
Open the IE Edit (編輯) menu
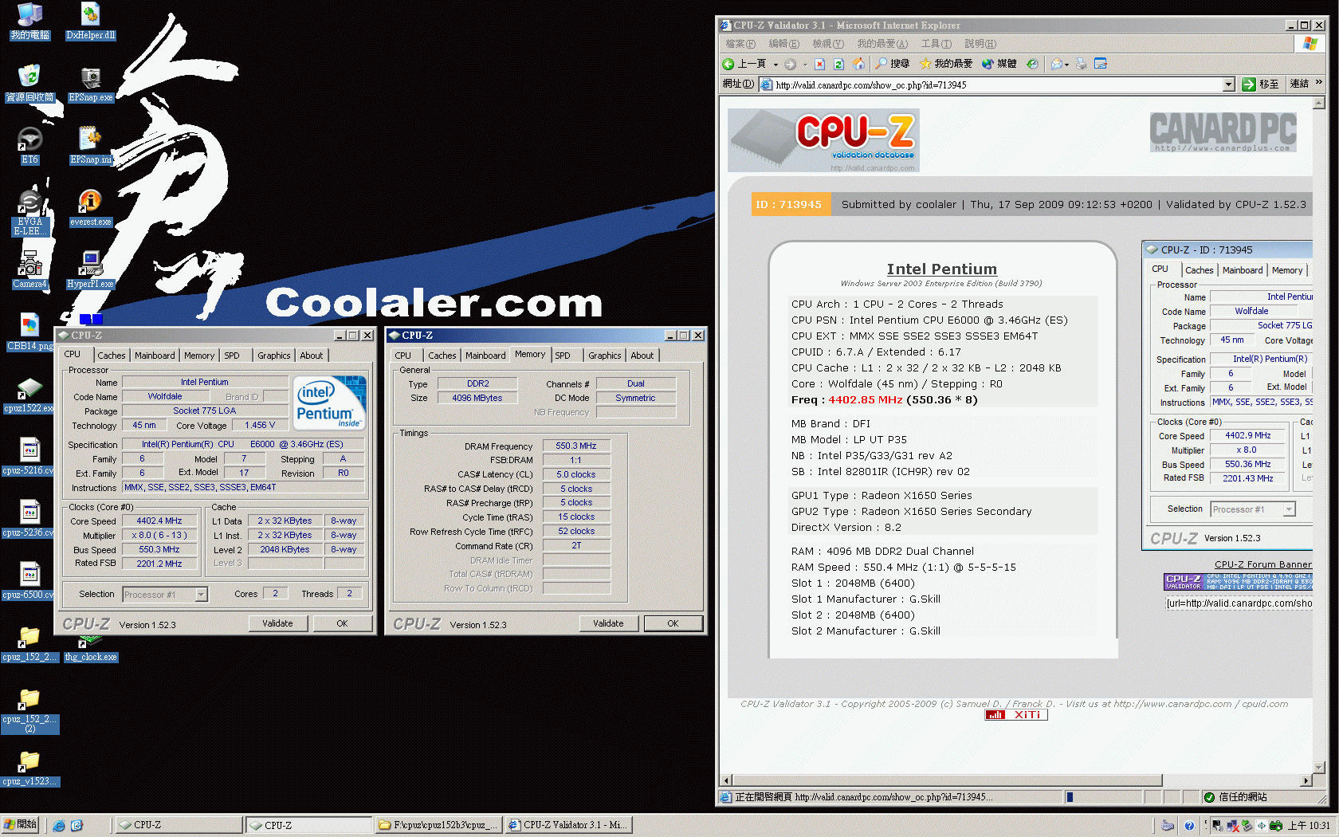click(x=783, y=44)
